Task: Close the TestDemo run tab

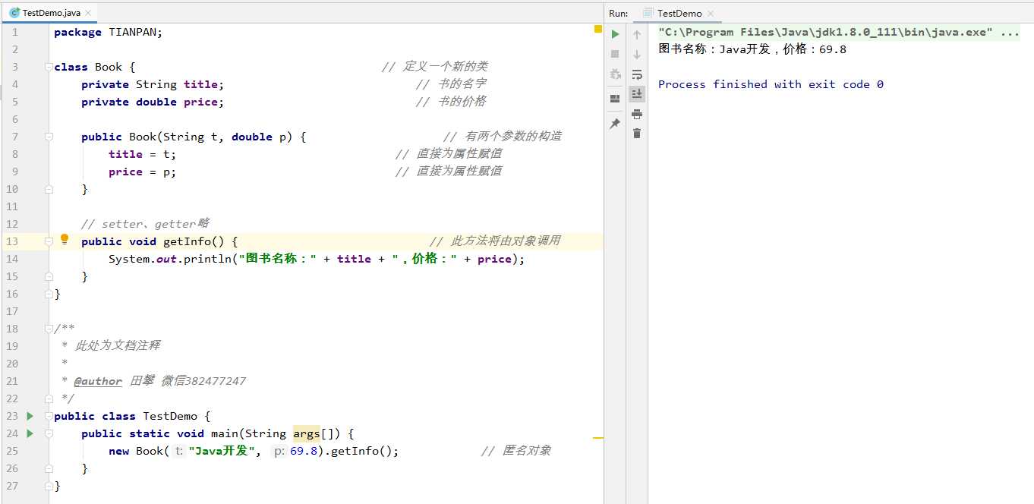Action: coord(711,14)
